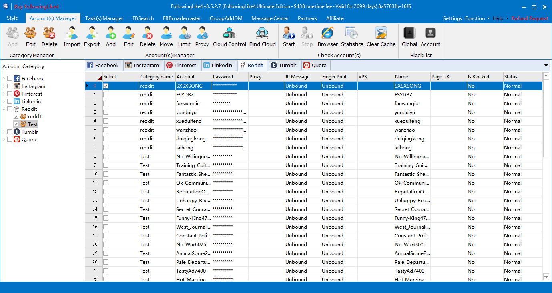Switch to the Instagram platform tab
This screenshot has height=293, width=552.
click(x=142, y=66)
